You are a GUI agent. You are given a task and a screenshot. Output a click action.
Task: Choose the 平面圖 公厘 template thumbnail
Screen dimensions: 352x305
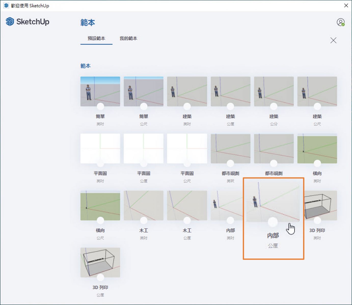(x=144, y=148)
